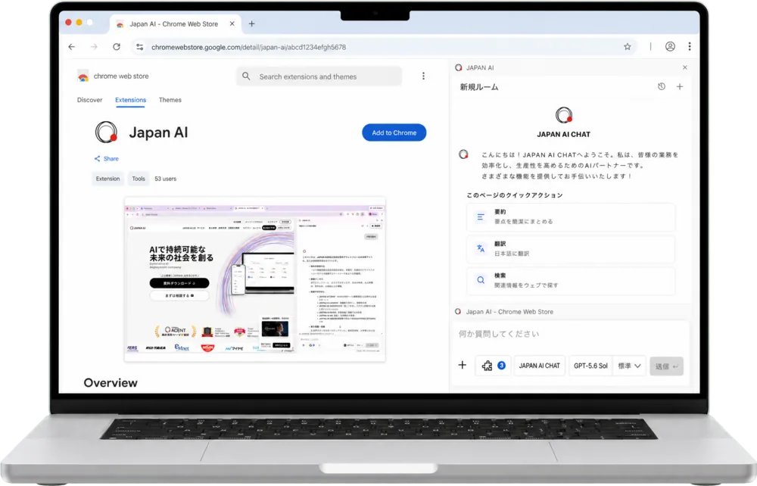757x486 pixels.
Task: Click the 検索 search icon
Action: 481,280
